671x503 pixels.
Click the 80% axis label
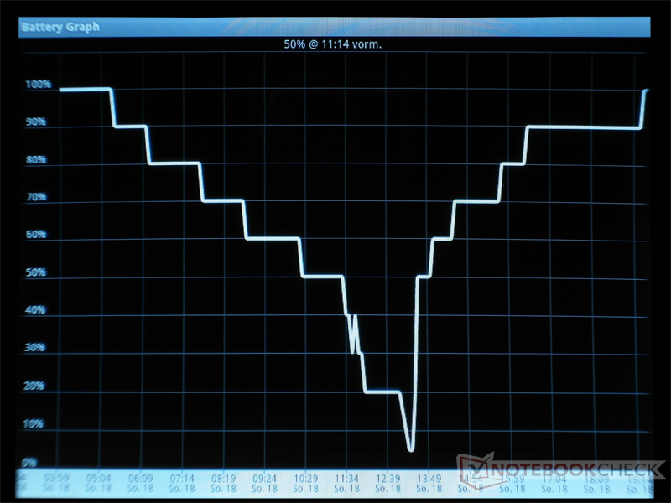[36, 159]
